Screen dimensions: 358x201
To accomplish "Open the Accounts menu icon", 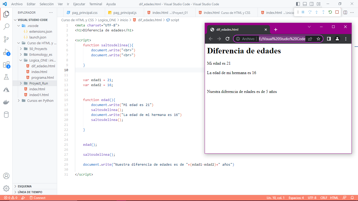I will click(x=6, y=176).
